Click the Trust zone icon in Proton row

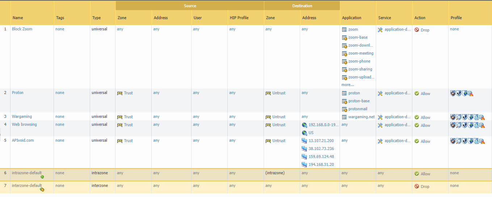120,93
